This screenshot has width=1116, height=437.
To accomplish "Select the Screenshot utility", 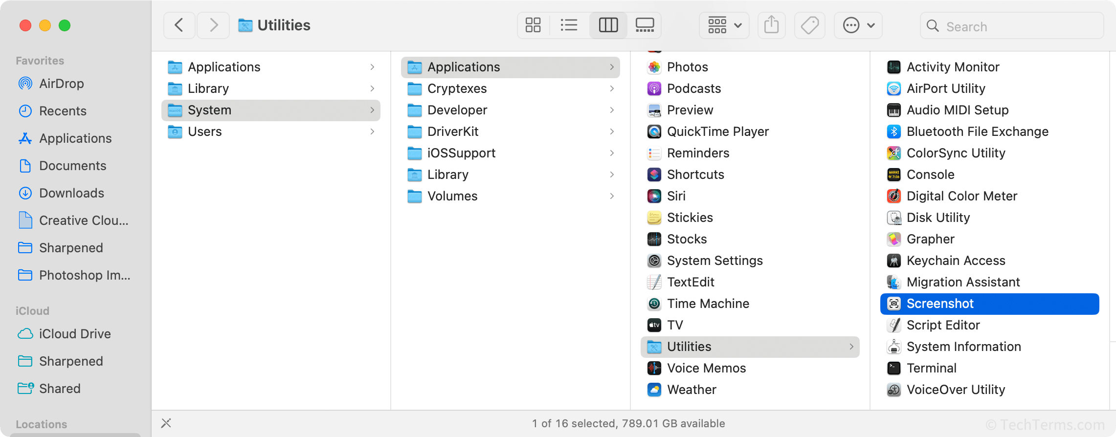I will (x=990, y=304).
